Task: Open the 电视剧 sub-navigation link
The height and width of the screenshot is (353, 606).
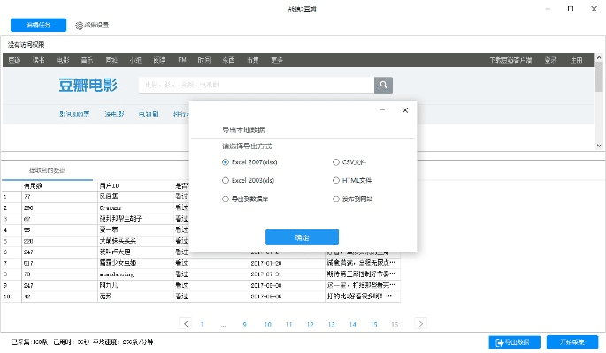Action: pos(149,114)
